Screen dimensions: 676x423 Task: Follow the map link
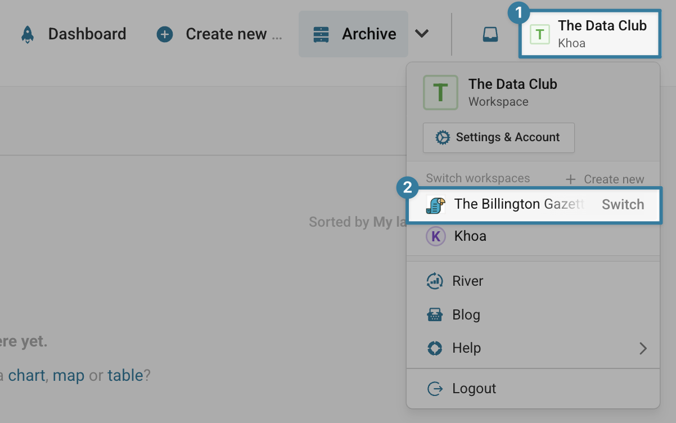(x=69, y=375)
